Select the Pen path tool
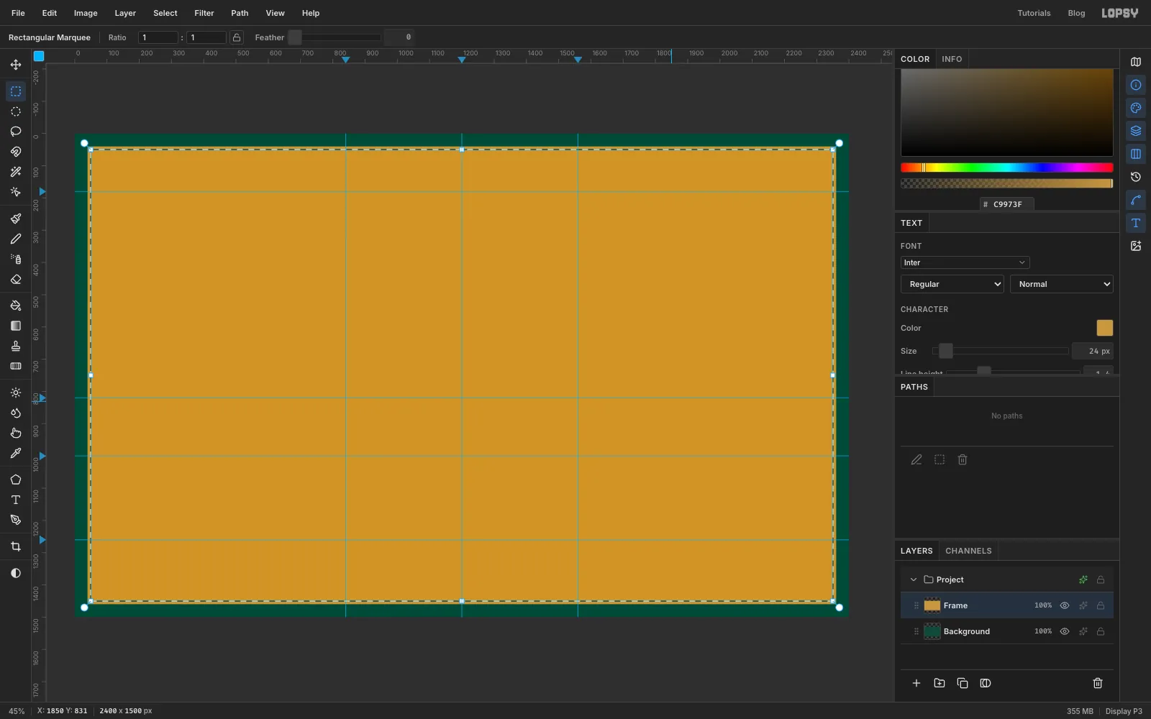The width and height of the screenshot is (1151, 719). pyautogui.click(x=16, y=520)
